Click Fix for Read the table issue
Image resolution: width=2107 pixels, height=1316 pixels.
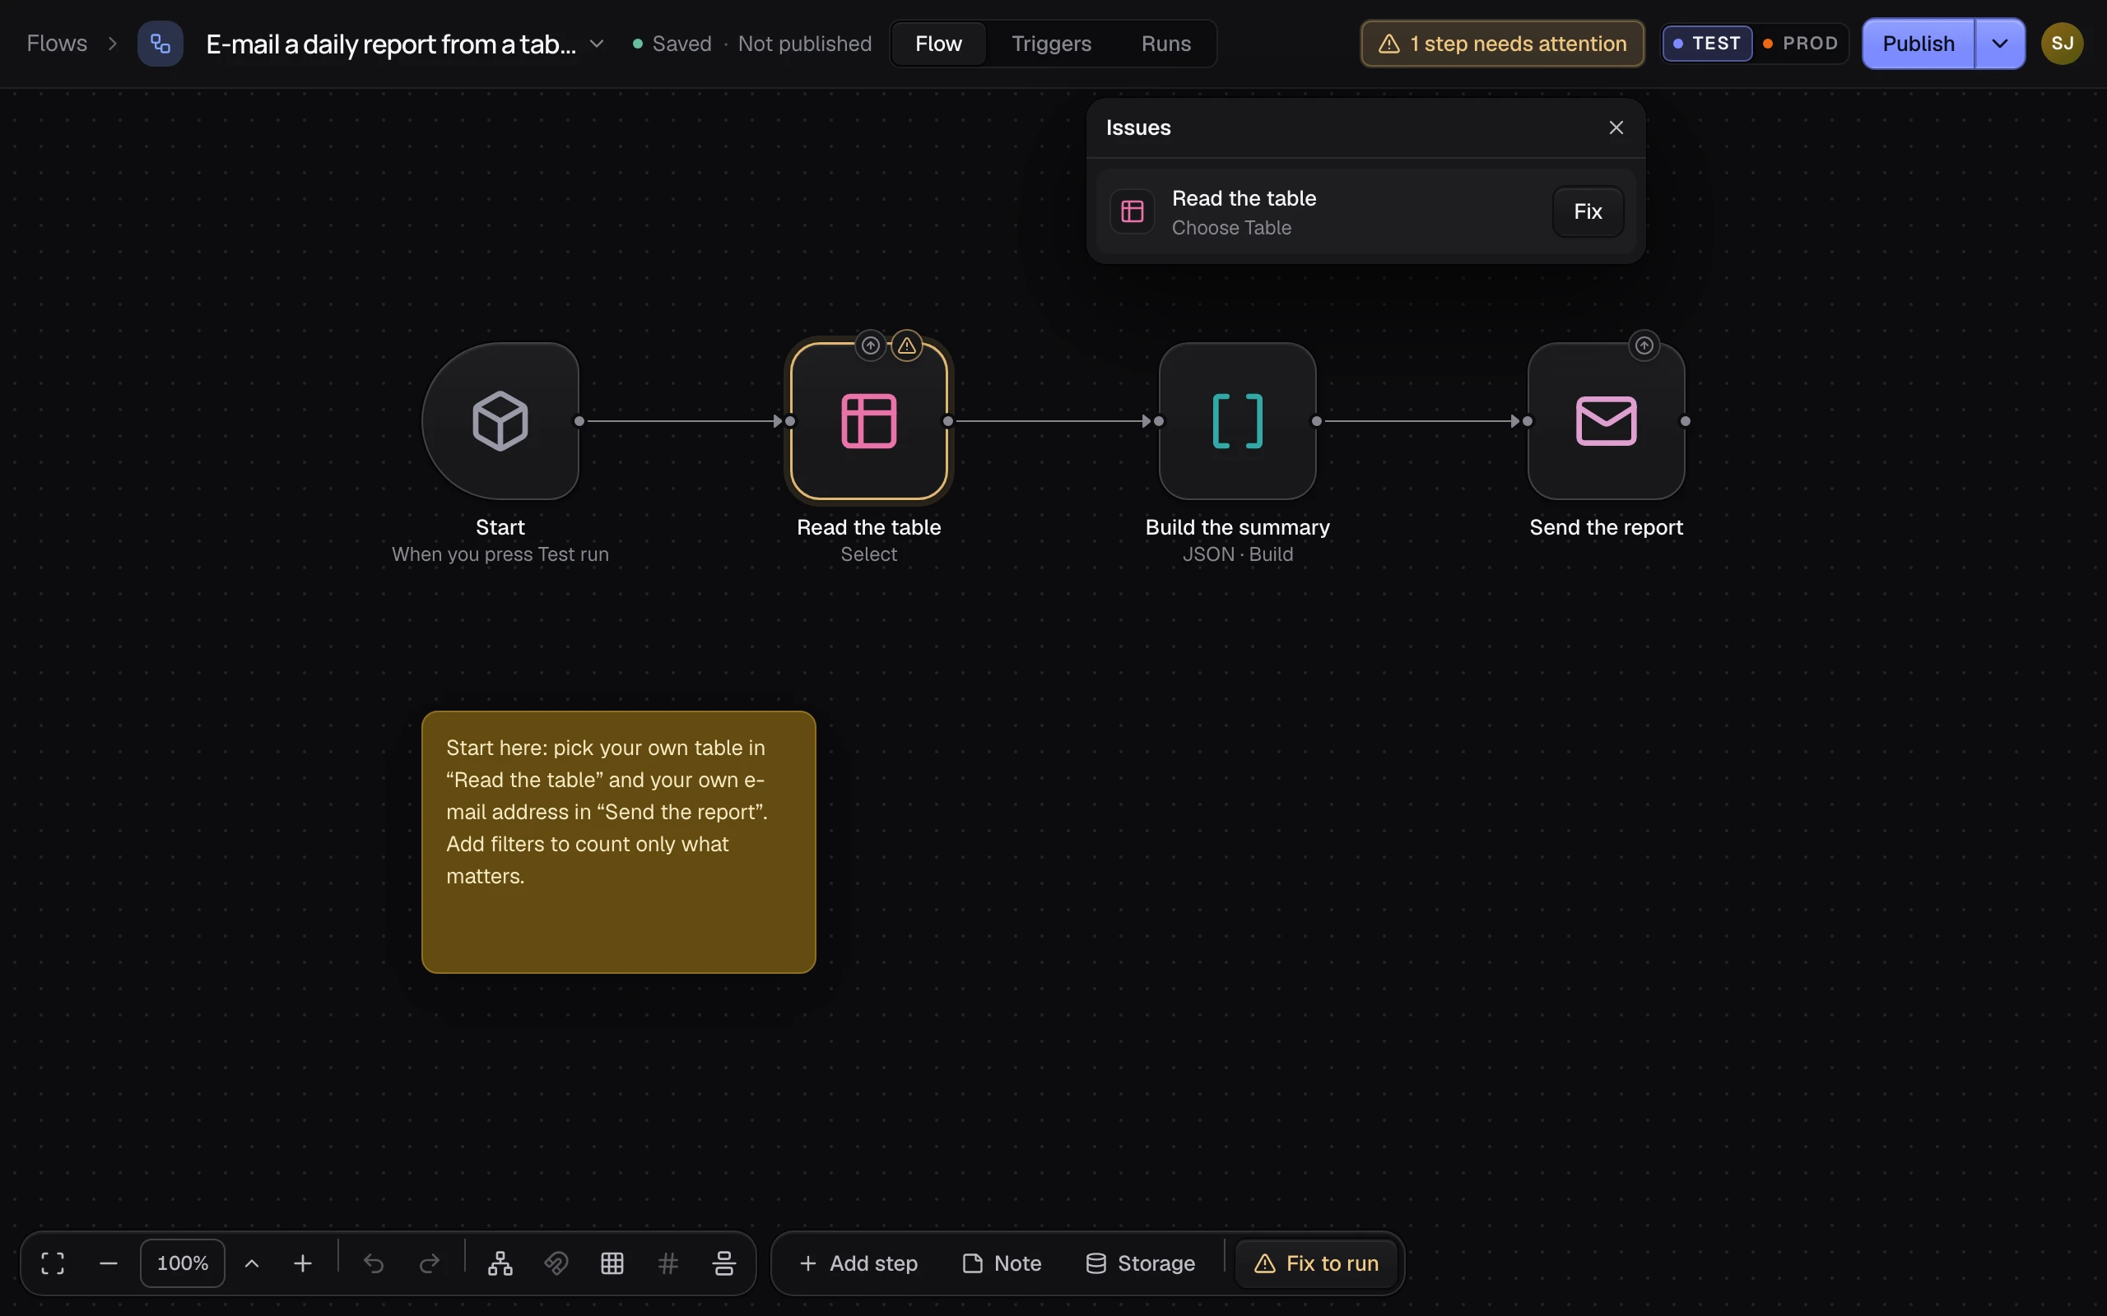click(1587, 211)
